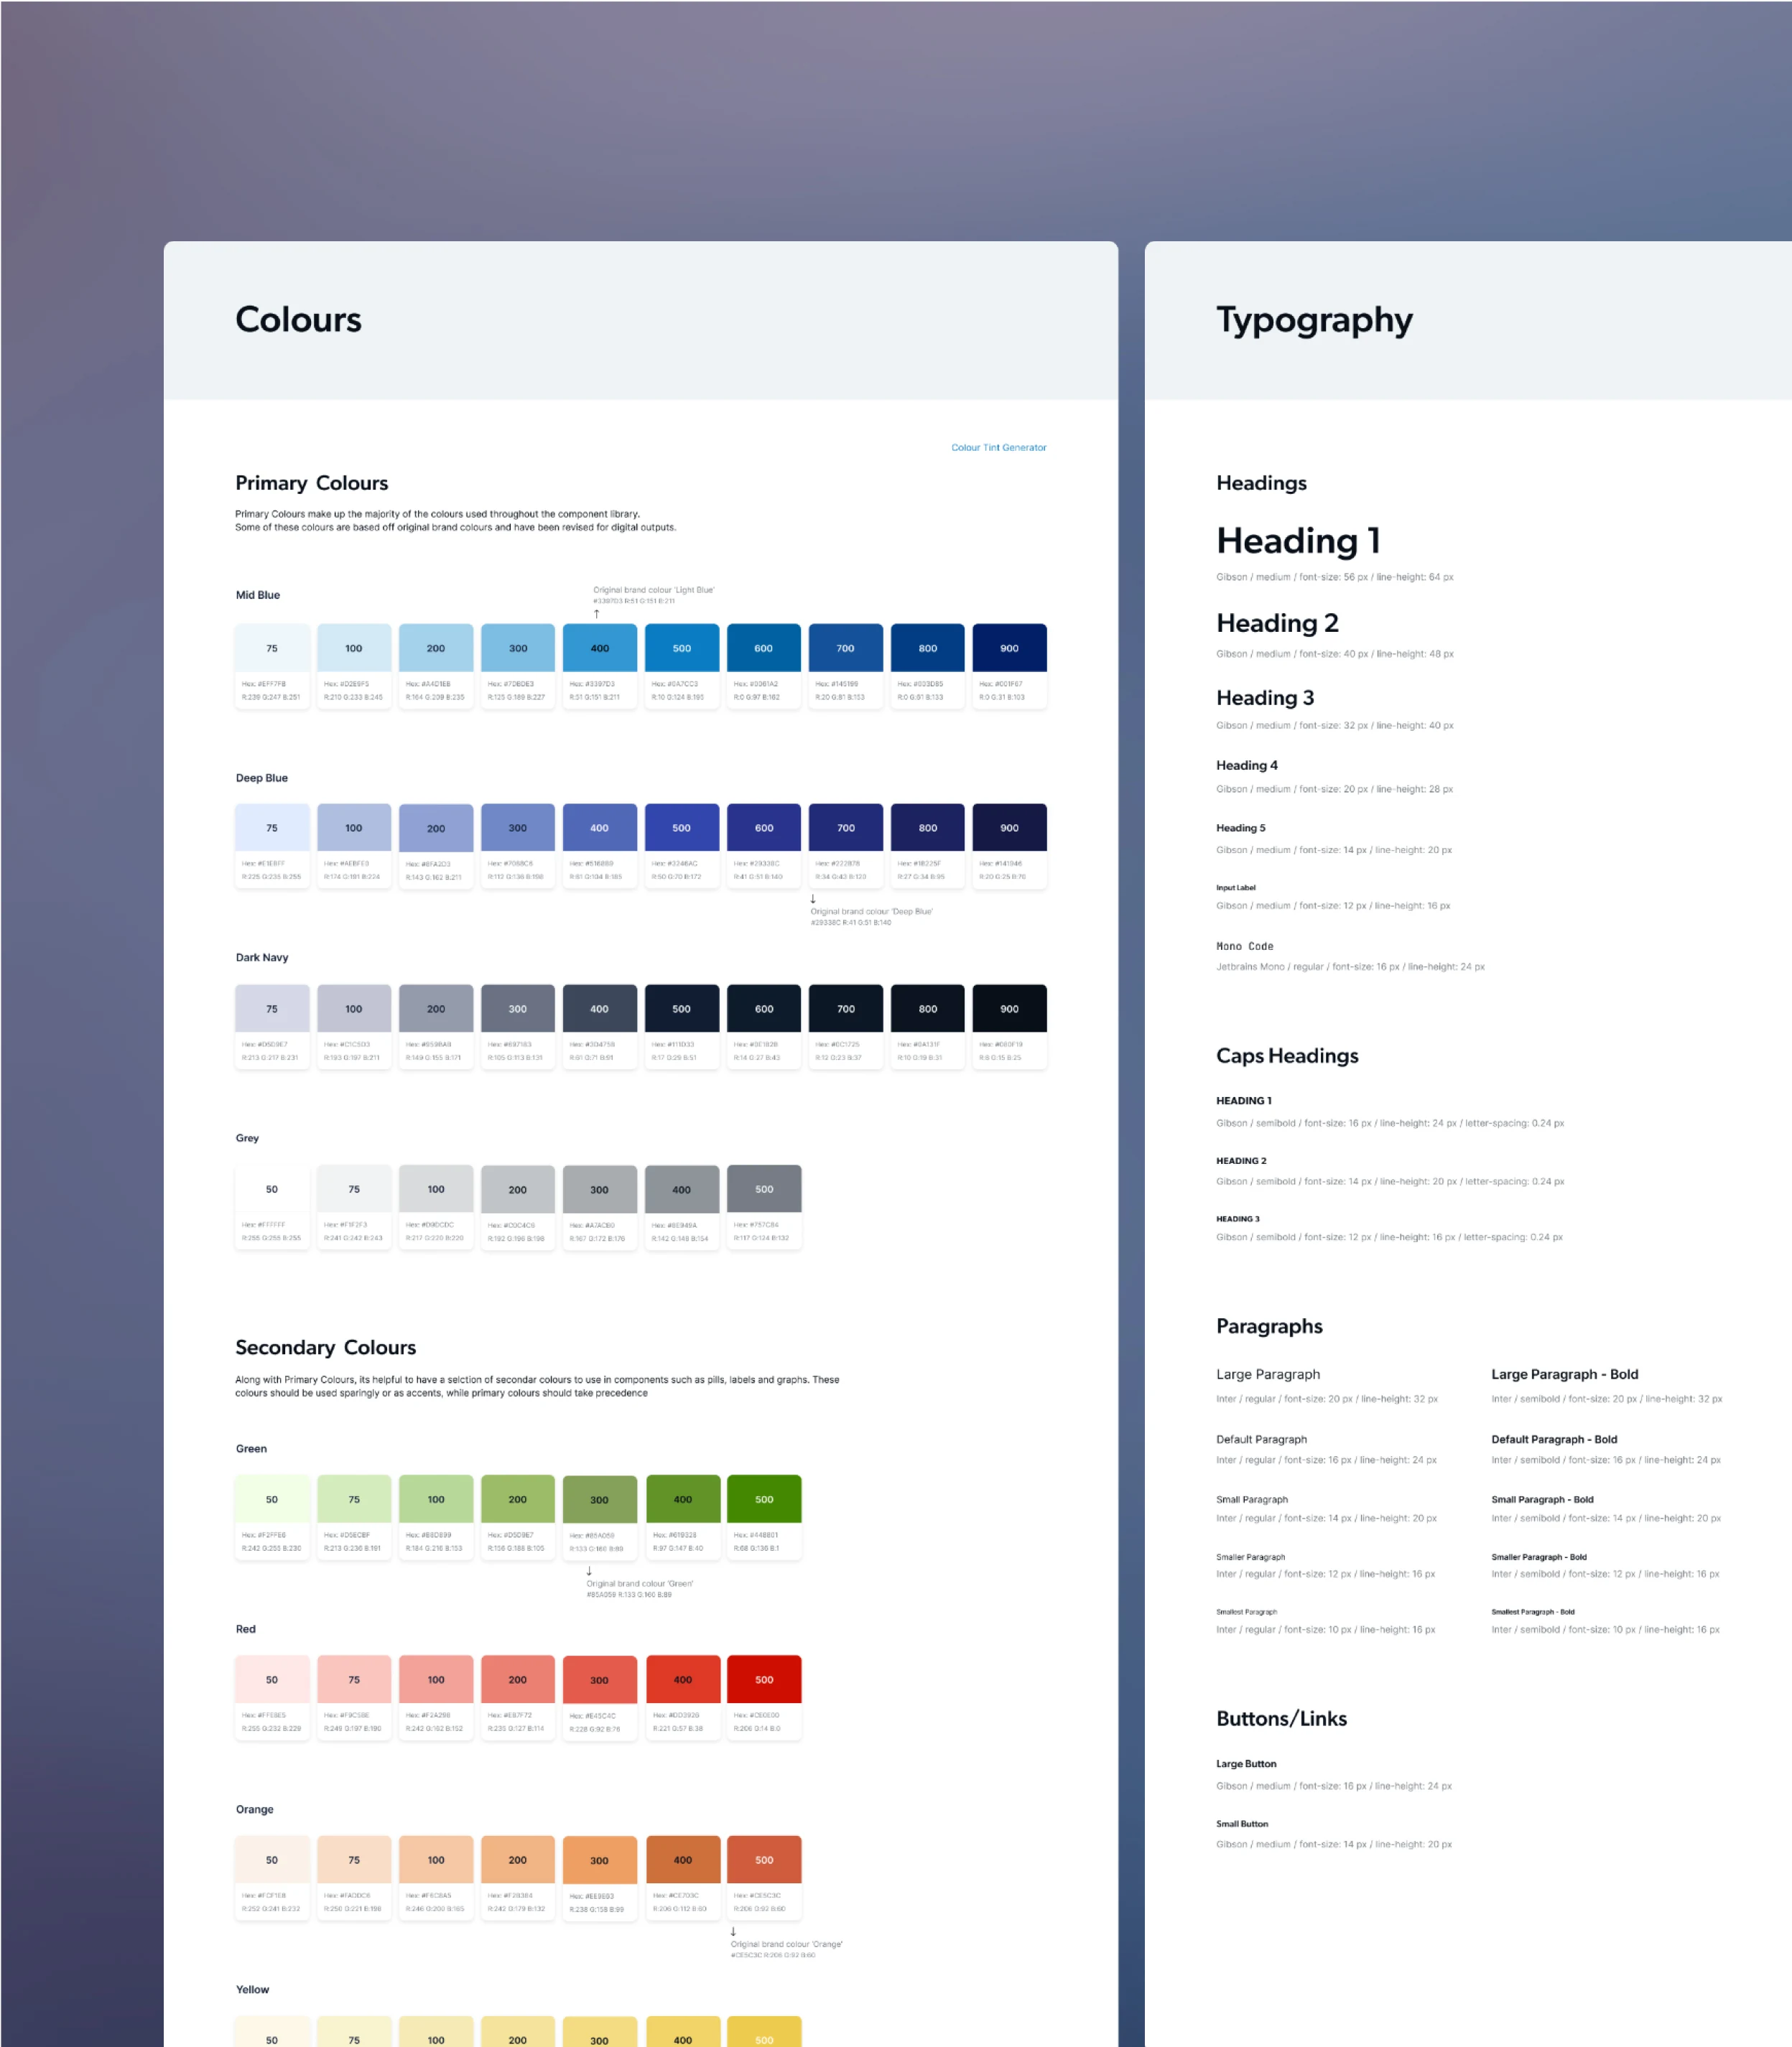The width and height of the screenshot is (1792, 2047).
Task: Open the Colour Tint Generator link
Action: [998, 448]
